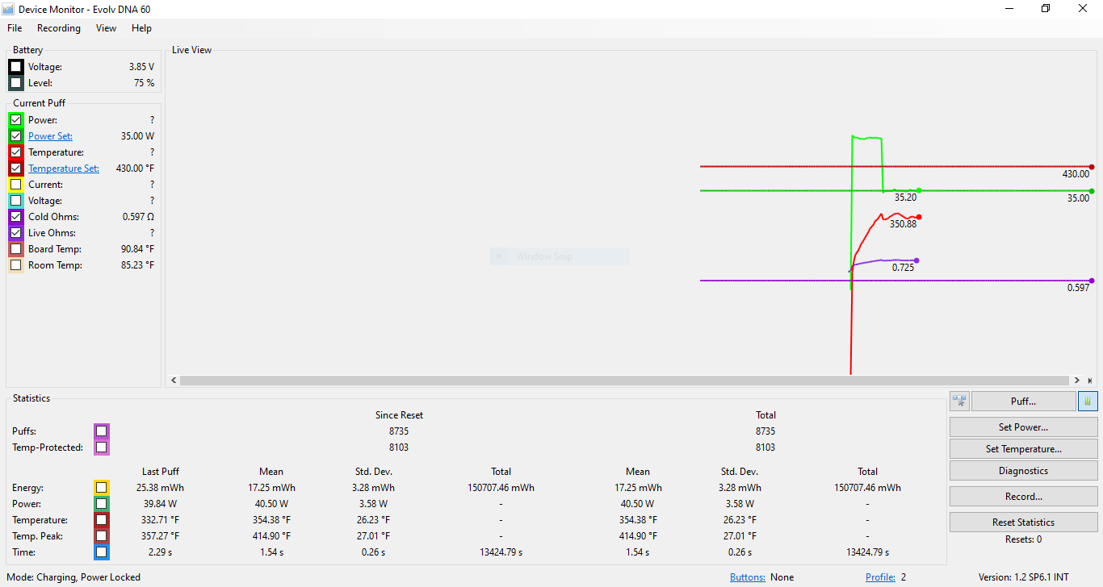
Task: Click the left arrow of the Live View scrollbar
Action: point(174,381)
